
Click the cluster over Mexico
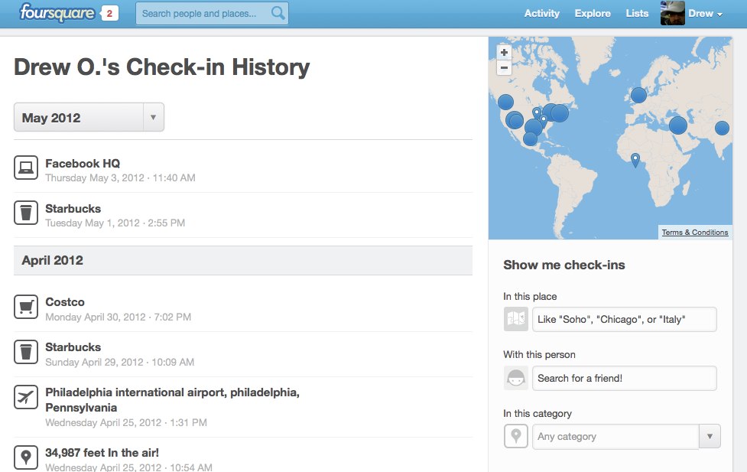point(530,138)
